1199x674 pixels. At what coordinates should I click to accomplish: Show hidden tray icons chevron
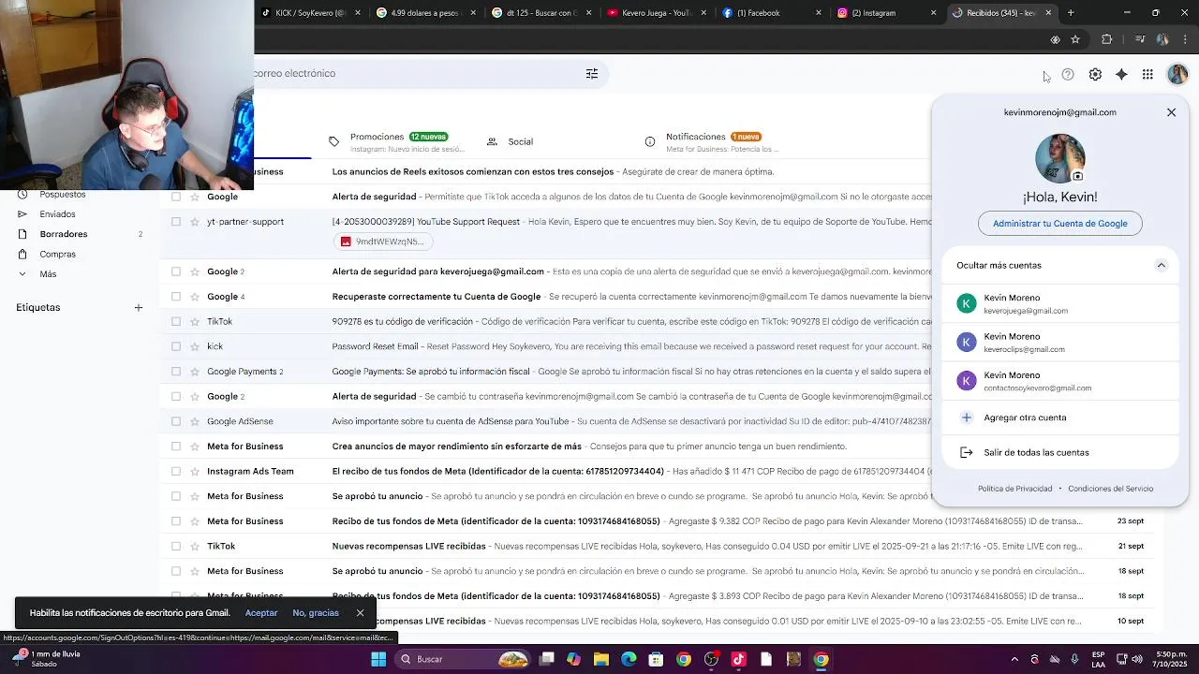coord(1014,659)
